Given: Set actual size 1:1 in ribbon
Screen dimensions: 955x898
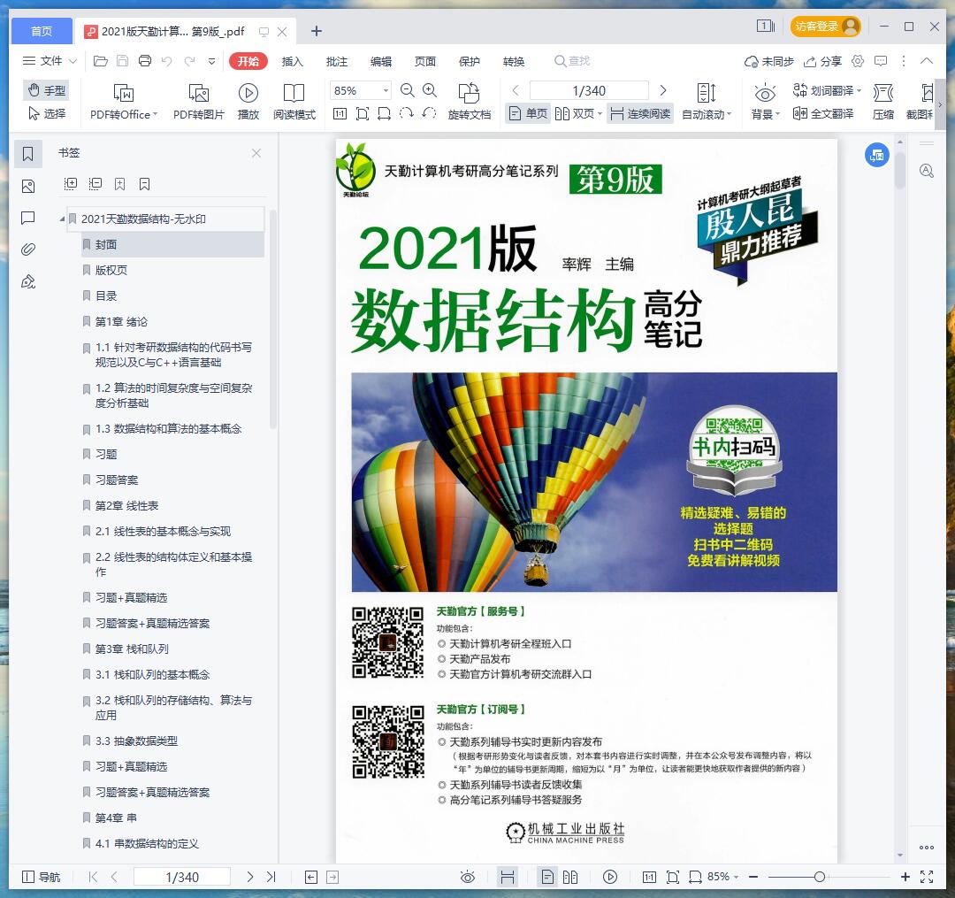Looking at the screenshot, I should pos(340,114).
